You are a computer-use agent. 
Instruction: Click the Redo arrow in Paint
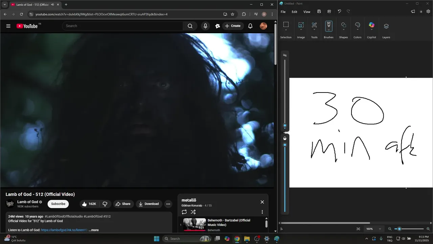[348, 12]
